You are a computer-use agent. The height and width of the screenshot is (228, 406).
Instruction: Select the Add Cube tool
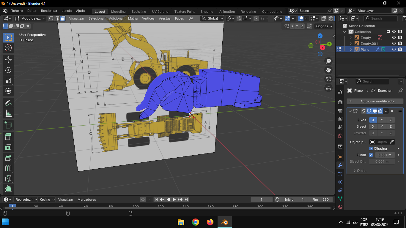[8, 125]
